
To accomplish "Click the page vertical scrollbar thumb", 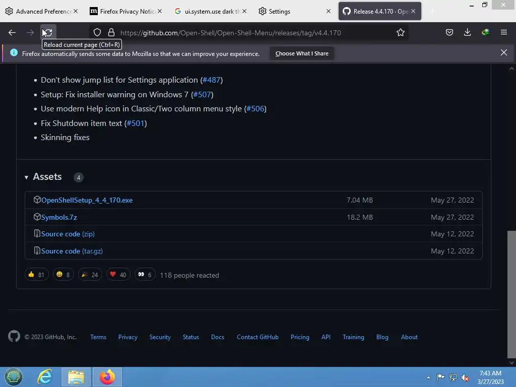I will 511,294.
